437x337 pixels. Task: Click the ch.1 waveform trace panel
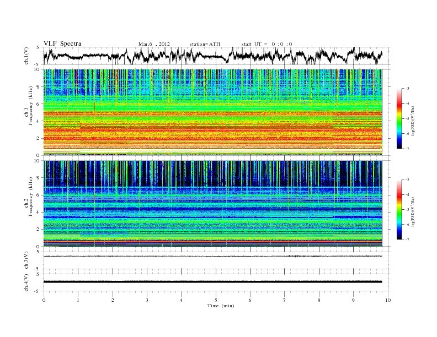click(217, 56)
